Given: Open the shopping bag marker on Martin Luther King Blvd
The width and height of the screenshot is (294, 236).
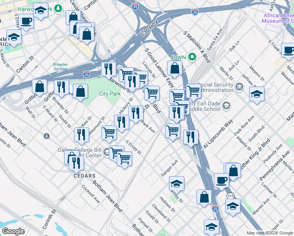Looking at the screenshot, I should (x=233, y=171).
